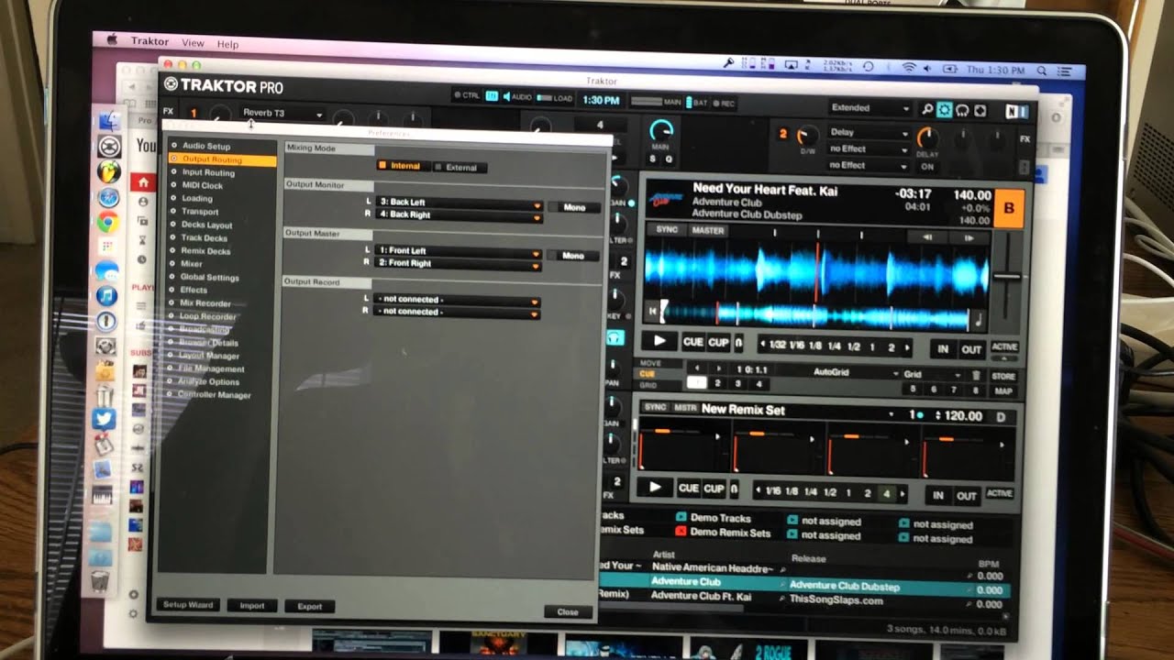This screenshot has width=1174, height=660.
Task: Click the MAIN volume knob
Action: coord(660,131)
